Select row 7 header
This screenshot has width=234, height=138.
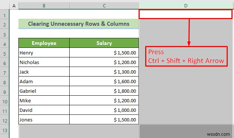(4, 72)
